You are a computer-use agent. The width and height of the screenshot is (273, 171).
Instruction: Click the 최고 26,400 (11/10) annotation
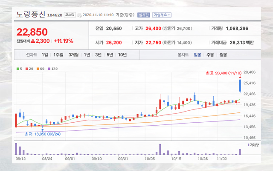click(224, 73)
